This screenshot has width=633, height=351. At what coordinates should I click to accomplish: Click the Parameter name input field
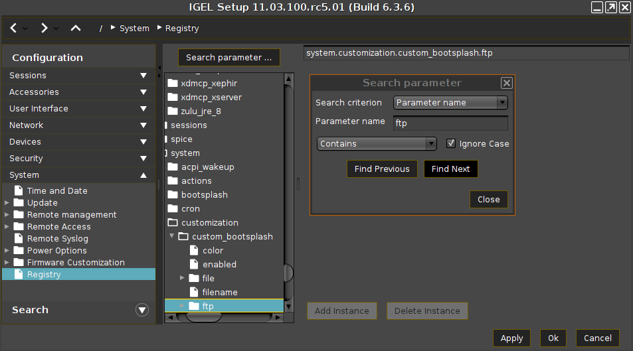pyautogui.click(x=450, y=123)
